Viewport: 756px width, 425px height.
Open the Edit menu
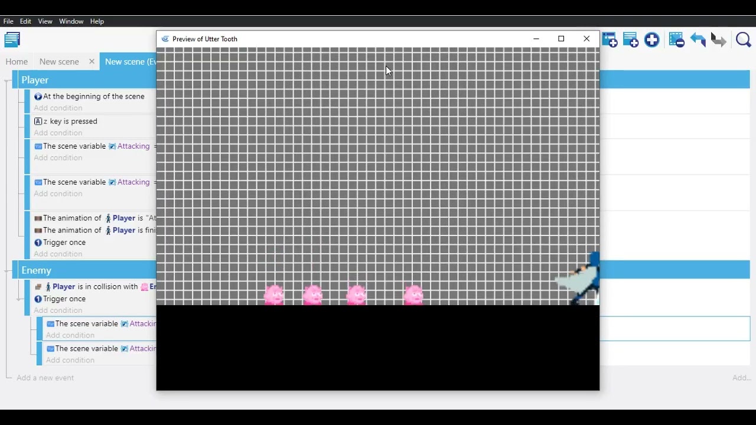25,21
